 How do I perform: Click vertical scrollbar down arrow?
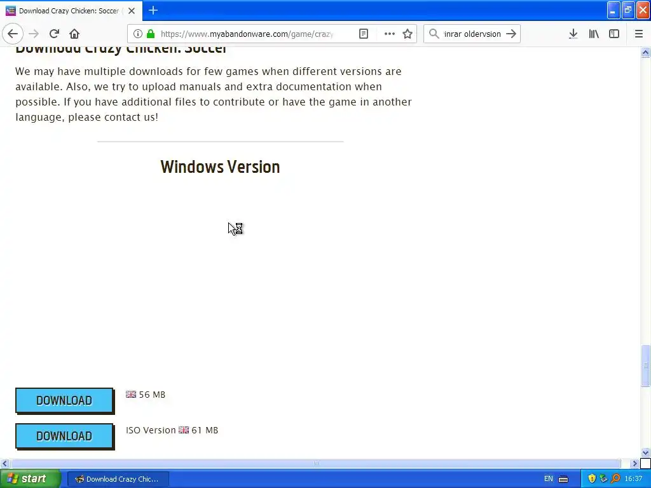645,452
